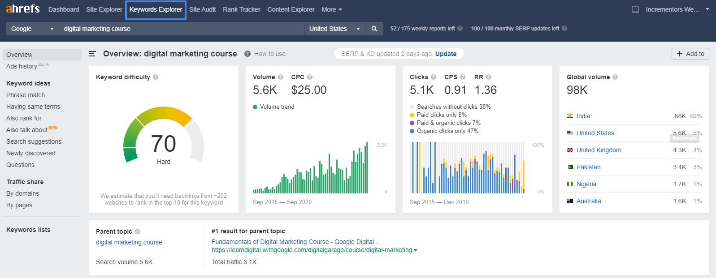Click the How to use help icon
Image resolution: width=716 pixels, height=278 pixels.
[x=247, y=54]
